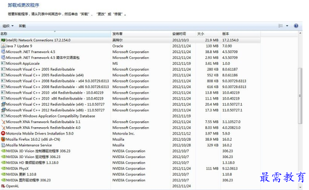Click the XNA Framework Redistributable 3.1 icon
This screenshot has width=309, height=190.
point(3,122)
